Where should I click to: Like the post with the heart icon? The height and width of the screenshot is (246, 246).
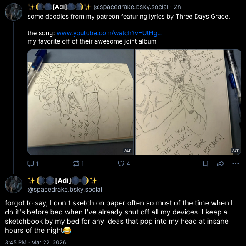click(121, 163)
